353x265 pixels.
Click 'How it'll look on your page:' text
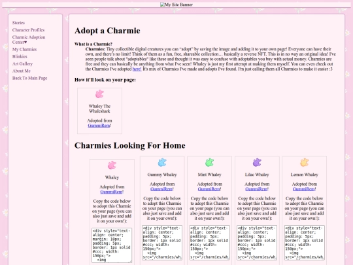pyautogui.click(x=105, y=80)
